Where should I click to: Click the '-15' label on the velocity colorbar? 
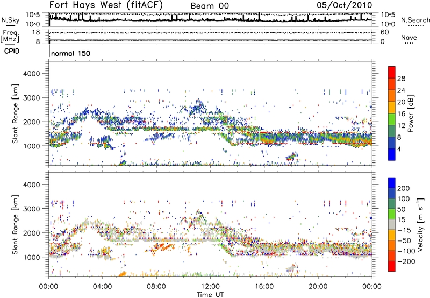click(404, 230)
